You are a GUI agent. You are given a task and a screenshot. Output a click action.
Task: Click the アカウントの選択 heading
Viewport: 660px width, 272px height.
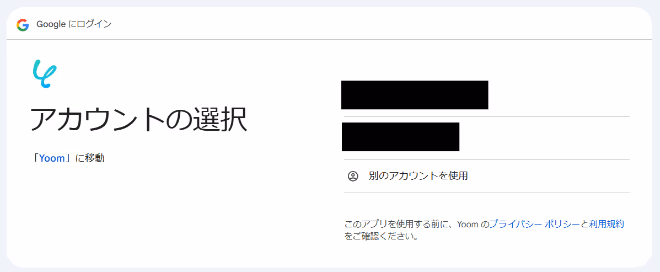click(138, 120)
